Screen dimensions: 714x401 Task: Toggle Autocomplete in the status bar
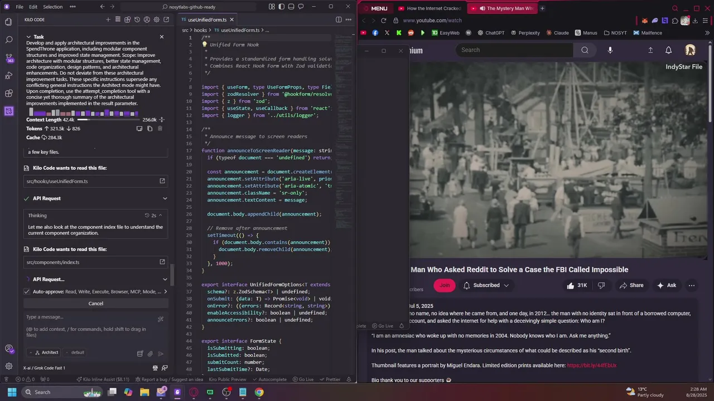(269, 379)
